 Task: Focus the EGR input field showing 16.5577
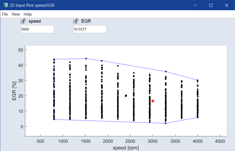(90, 29)
